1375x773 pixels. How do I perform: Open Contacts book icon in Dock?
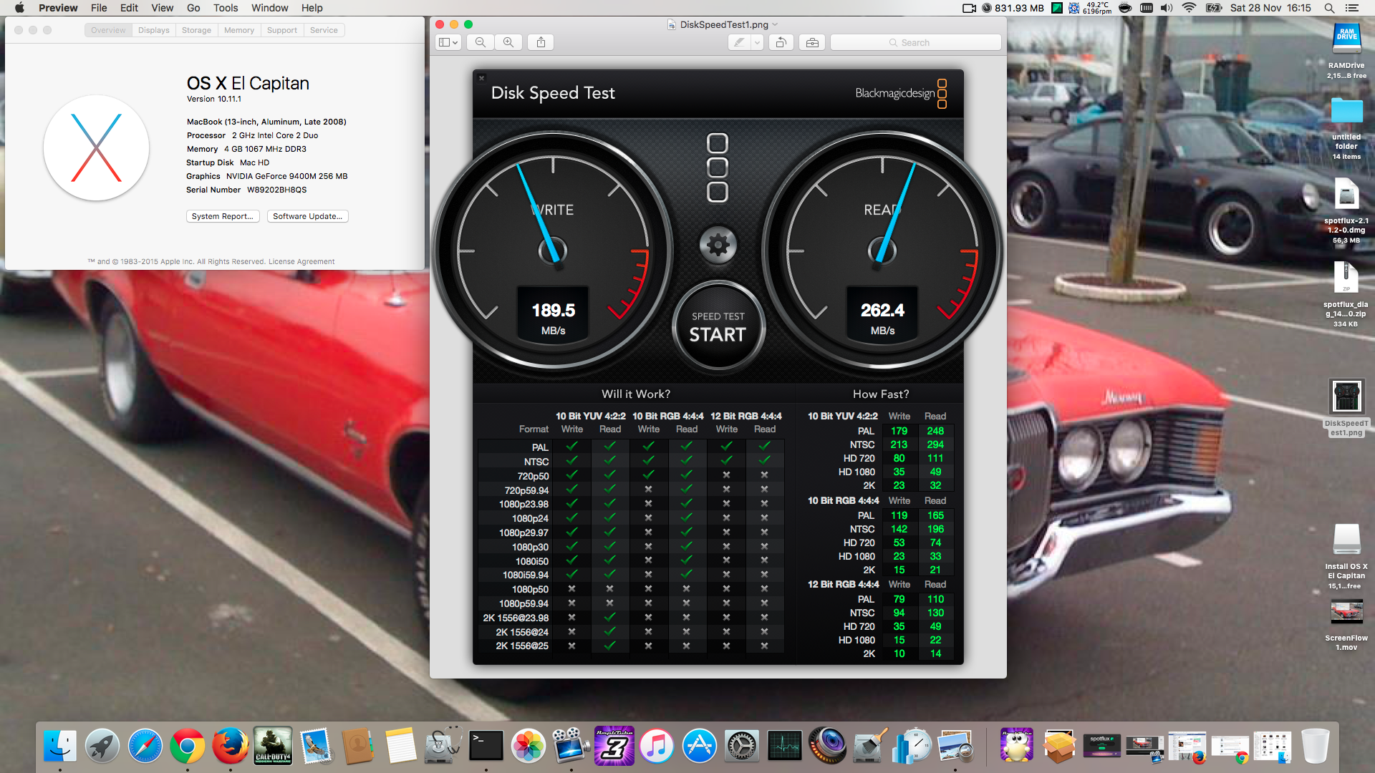coord(358,747)
